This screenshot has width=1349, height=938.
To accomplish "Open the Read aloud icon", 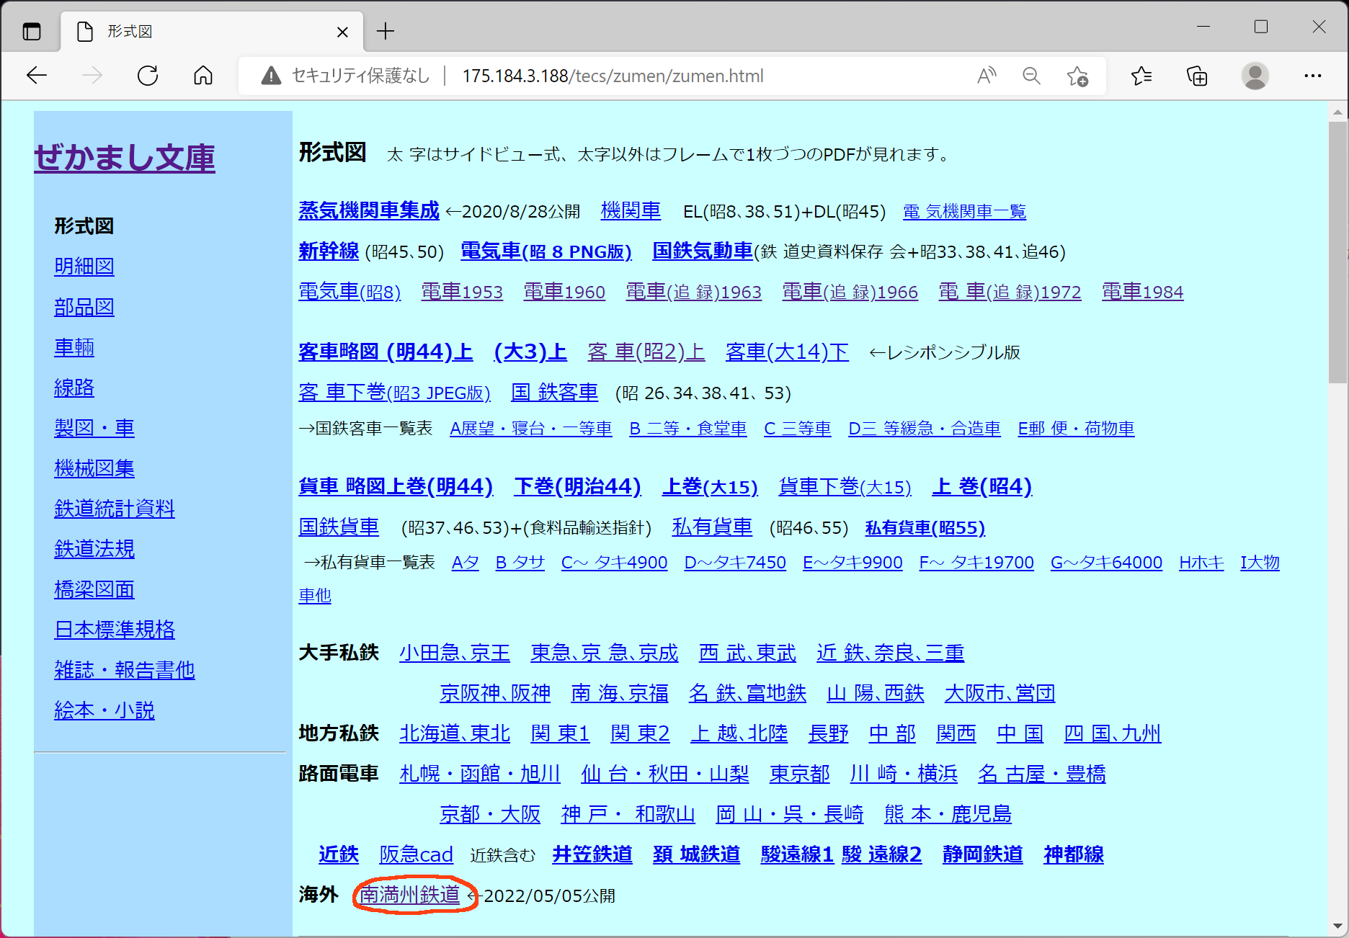I will pos(987,76).
